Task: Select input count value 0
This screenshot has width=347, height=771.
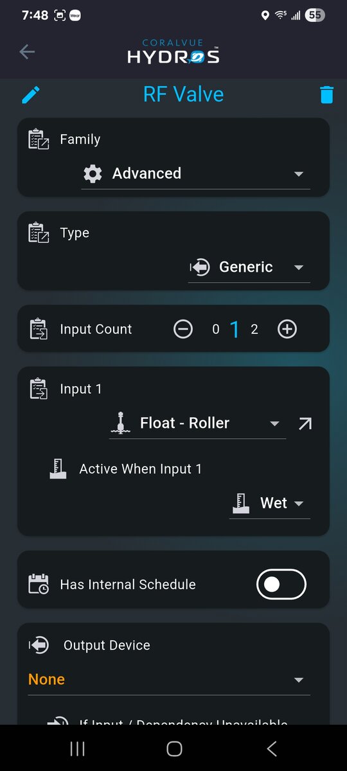Action: [x=216, y=330]
